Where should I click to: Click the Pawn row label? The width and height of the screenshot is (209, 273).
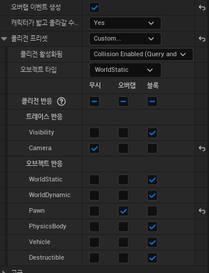[37, 210]
